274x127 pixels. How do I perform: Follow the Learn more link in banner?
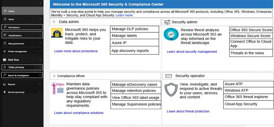[x=124, y=15]
